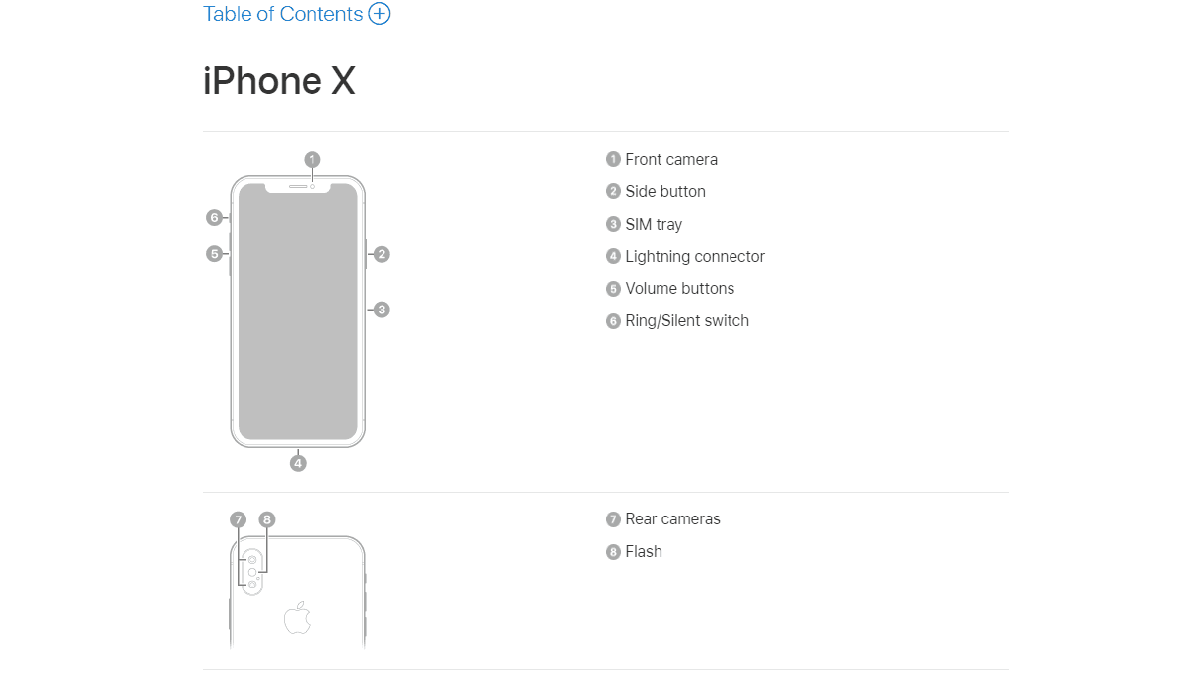The width and height of the screenshot is (1183, 690).
Task: Click the numbered badge beside Front camera label
Action: (613, 159)
